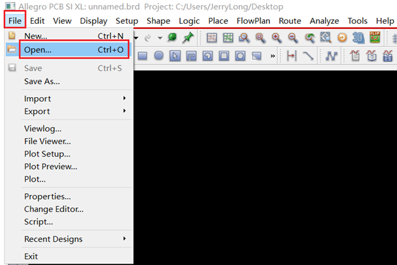Click the zoom in magnifier icon

pos(277,38)
